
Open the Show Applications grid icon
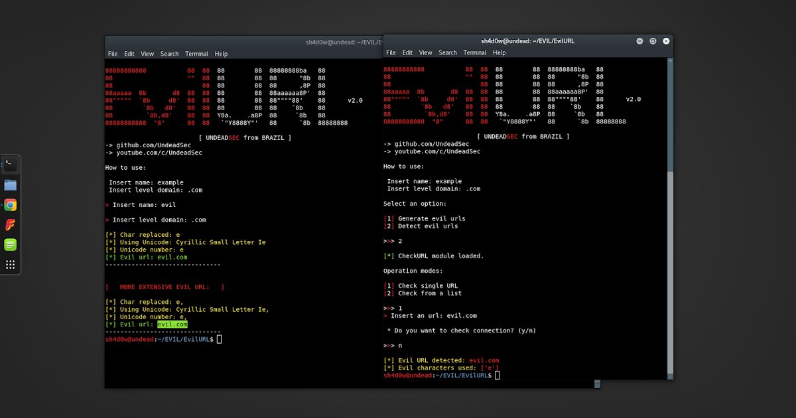(9, 265)
